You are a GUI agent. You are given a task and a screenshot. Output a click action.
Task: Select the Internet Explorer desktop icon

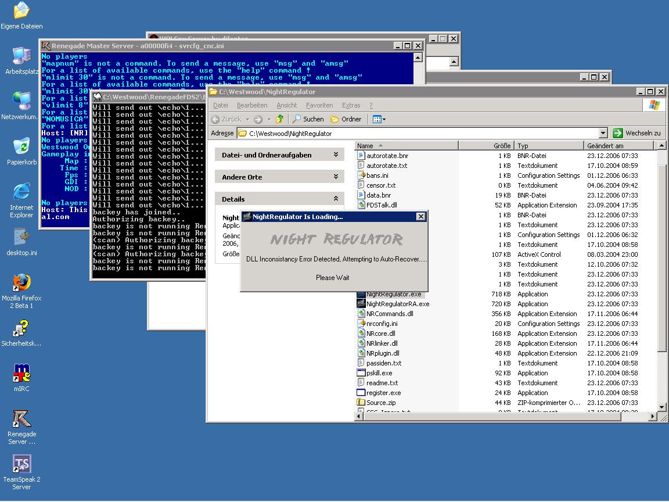point(21,193)
